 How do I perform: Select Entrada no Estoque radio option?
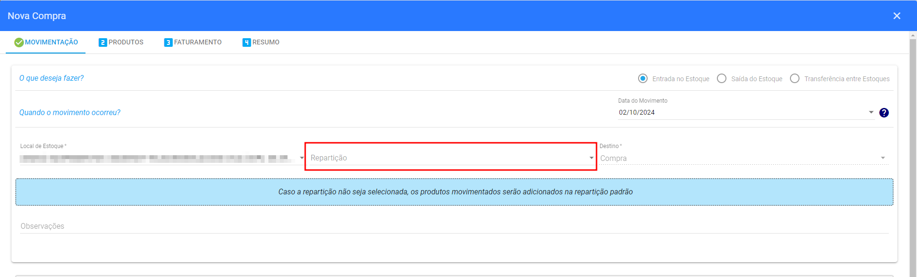click(x=643, y=78)
